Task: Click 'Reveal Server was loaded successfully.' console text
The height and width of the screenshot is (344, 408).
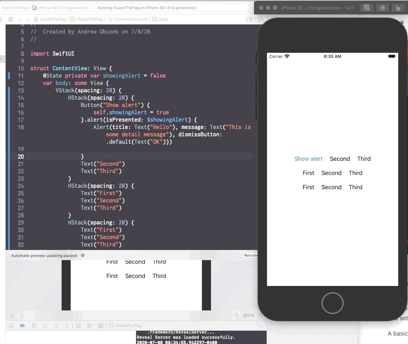Action: (186, 337)
